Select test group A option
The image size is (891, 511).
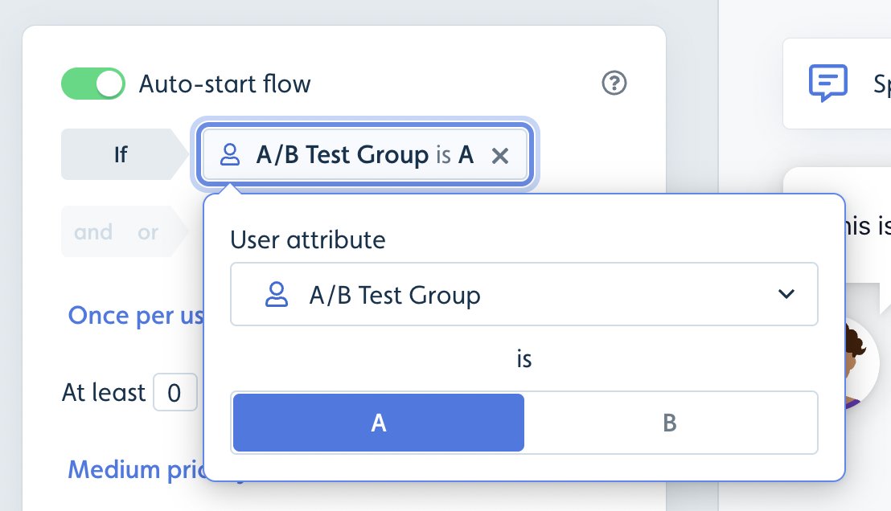tap(379, 423)
